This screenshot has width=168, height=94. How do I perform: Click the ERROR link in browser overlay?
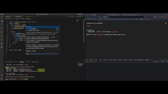coord(88,26)
